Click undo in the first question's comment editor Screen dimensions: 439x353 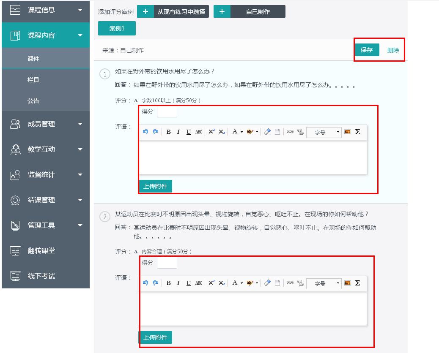[145, 132]
